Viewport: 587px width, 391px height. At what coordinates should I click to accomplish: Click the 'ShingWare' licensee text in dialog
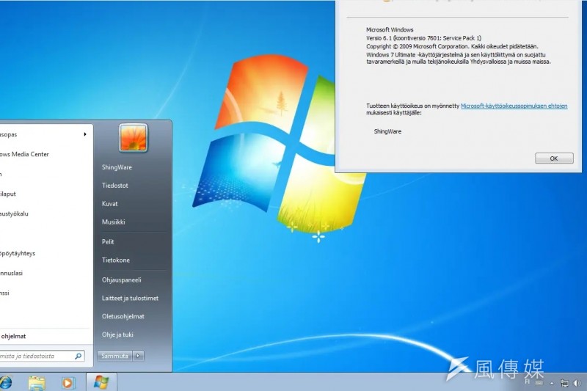[x=387, y=131]
